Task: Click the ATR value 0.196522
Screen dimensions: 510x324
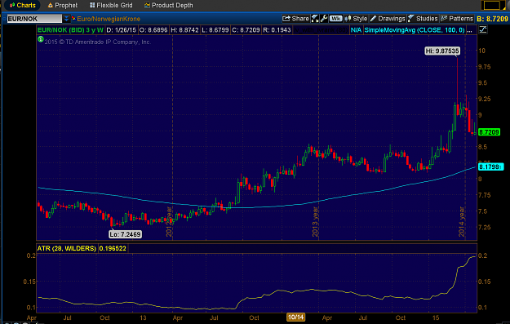Action: (x=113, y=248)
